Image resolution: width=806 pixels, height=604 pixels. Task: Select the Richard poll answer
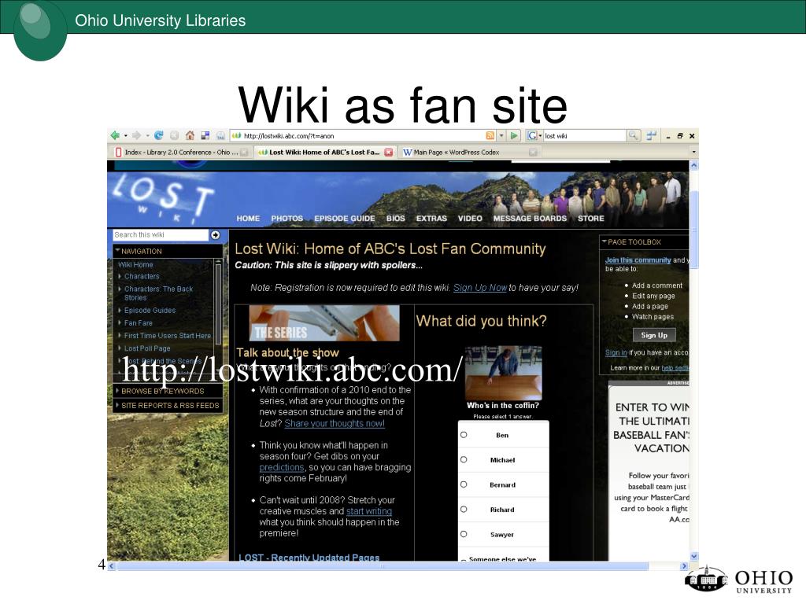[464, 509]
